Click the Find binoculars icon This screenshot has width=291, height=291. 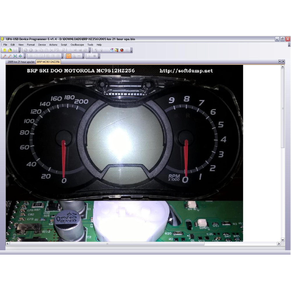coord(58,50)
